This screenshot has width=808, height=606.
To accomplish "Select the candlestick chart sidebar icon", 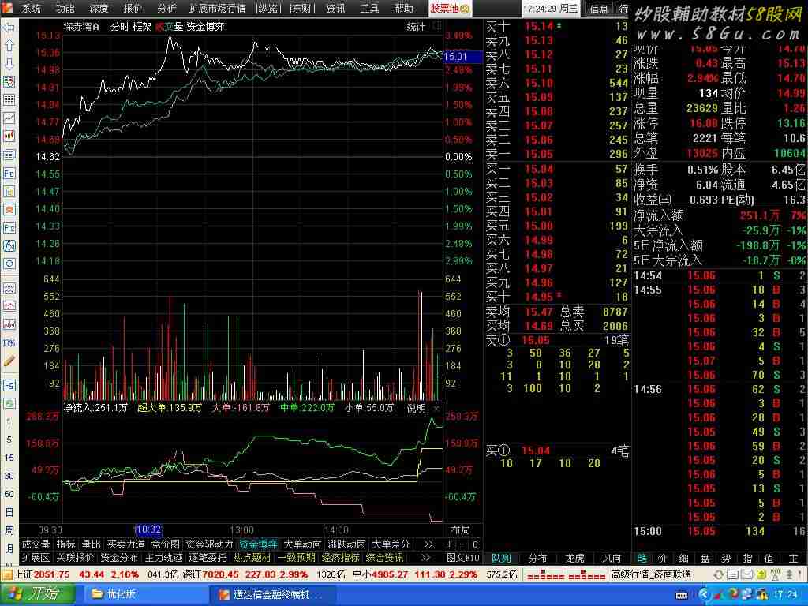I will (x=9, y=137).
